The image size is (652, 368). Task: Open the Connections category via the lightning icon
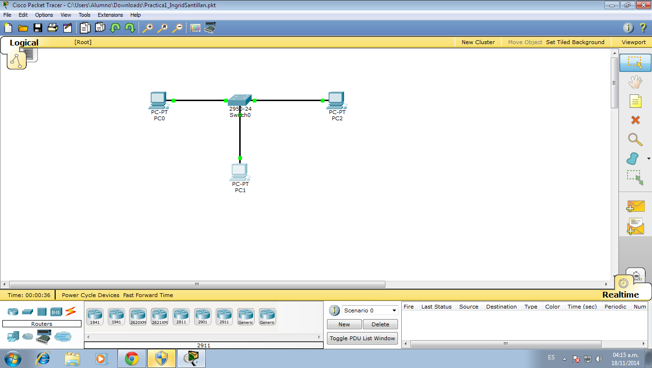pyautogui.click(x=71, y=311)
